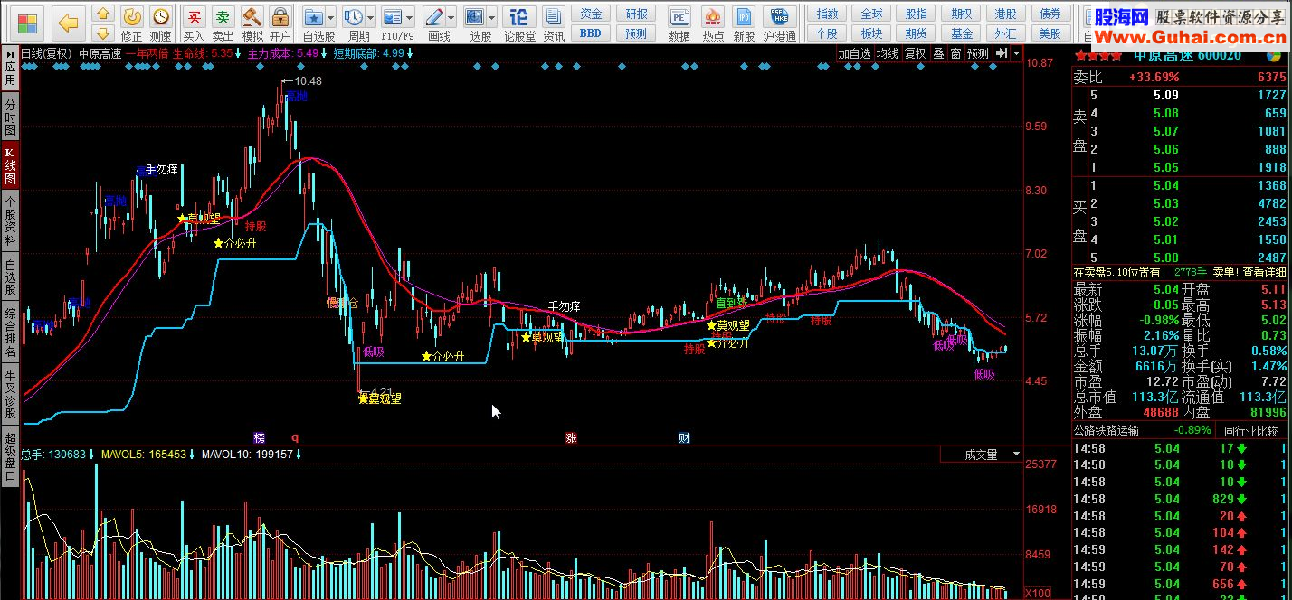
Task: Click the 查看详细 view details link
Action: tap(1265, 272)
